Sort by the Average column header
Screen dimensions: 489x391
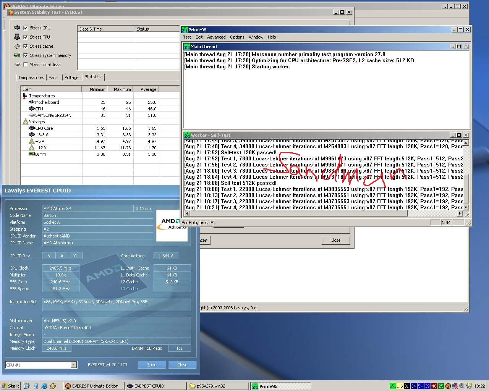(146, 89)
